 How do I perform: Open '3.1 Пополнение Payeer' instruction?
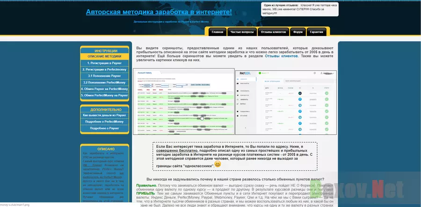pyautogui.click(x=104, y=76)
